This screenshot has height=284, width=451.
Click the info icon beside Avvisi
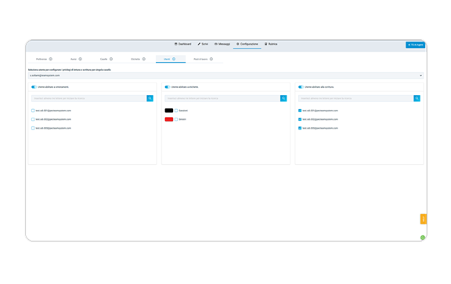[80, 59]
